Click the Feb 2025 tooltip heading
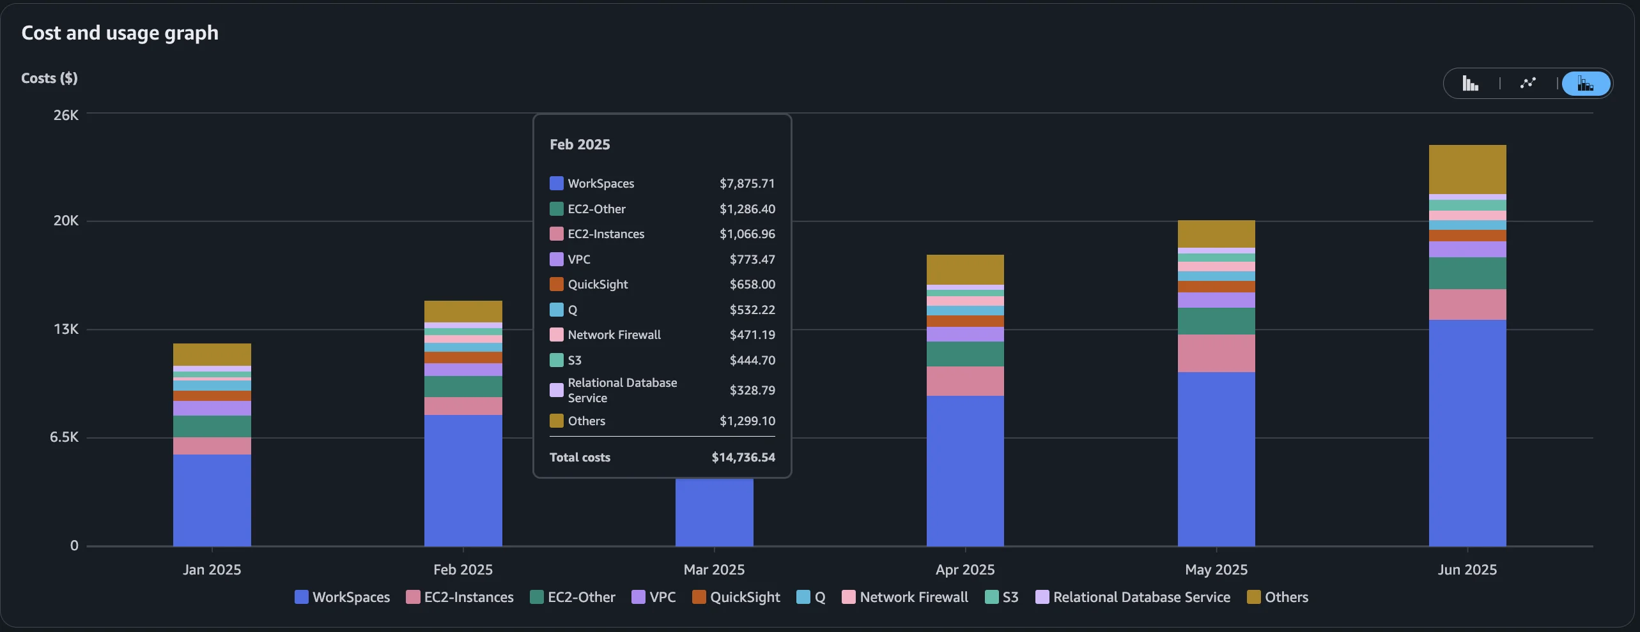This screenshot has height=632, width=1640. click(580, 144)
